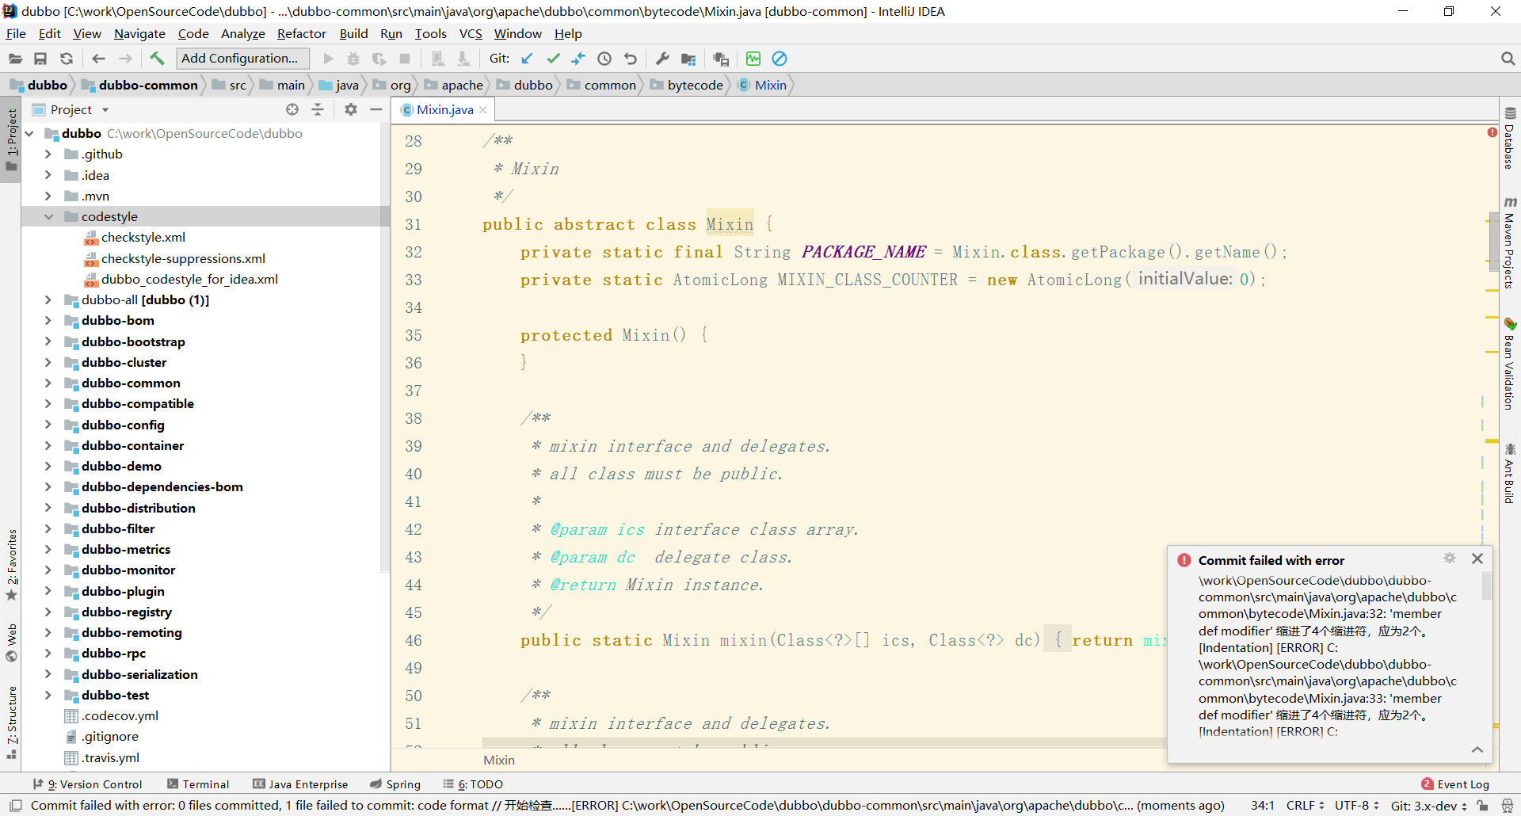Save all files with the disk icon
This screenshot has width=1521, height=816.
(x=40, y=59)
